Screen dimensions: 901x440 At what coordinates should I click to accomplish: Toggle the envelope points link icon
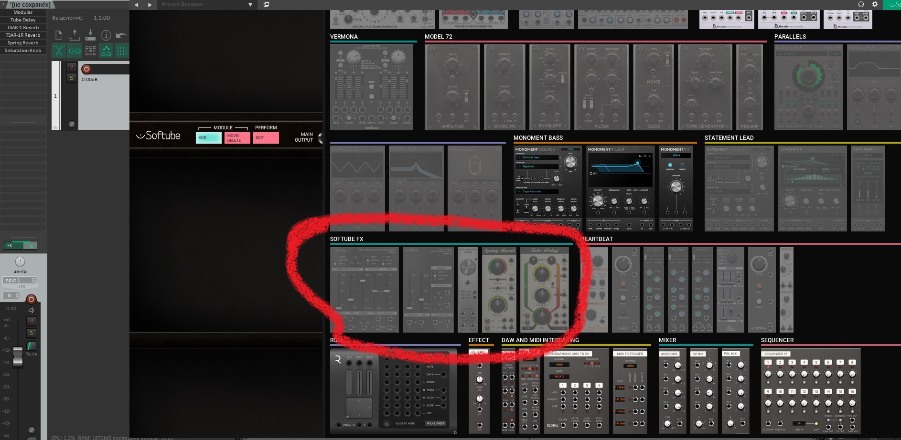click(106, 51)
